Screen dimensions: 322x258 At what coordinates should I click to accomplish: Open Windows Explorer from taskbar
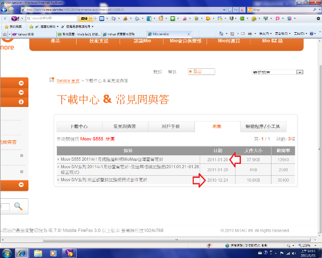click(38, 253)
